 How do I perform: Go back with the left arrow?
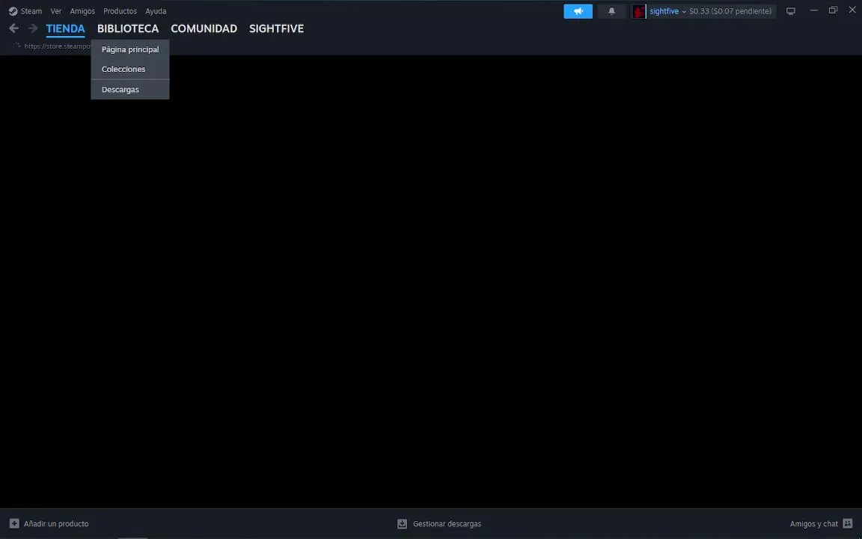coord(13,28)
